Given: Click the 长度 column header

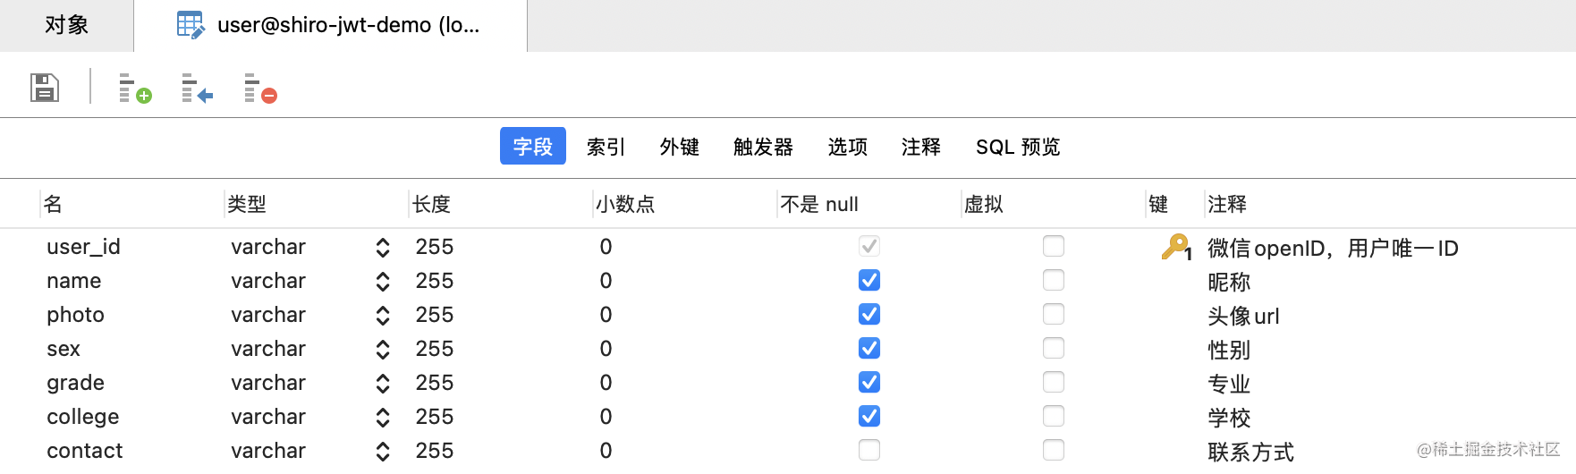Looking at the screenshot, I should coord(431,204).
